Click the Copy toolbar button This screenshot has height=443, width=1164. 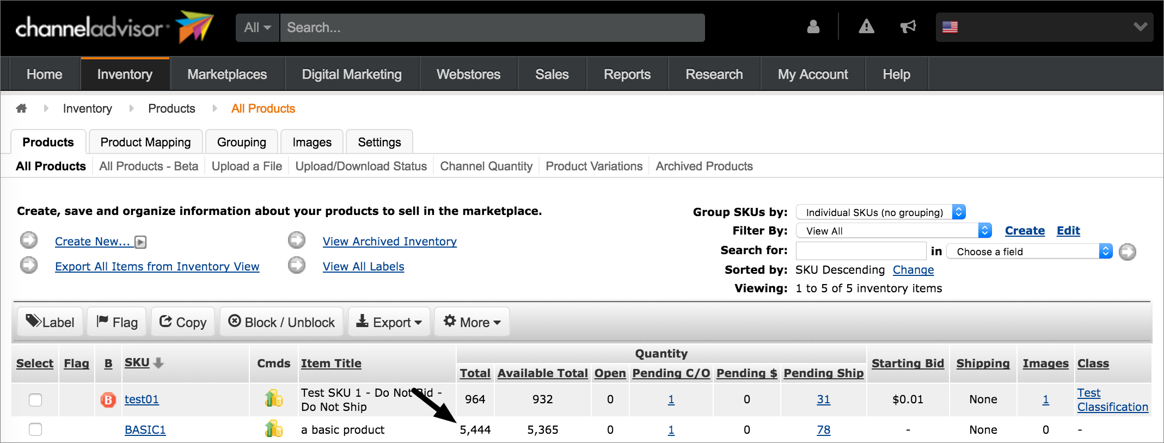[x=183, y=322]
